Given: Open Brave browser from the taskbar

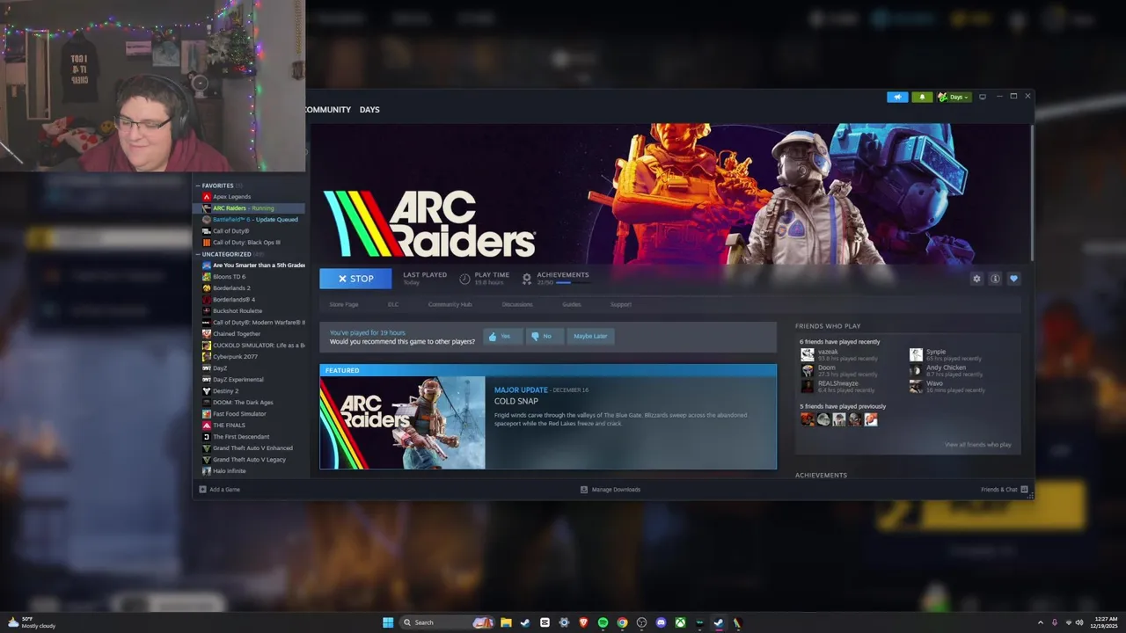Looking at the screenshot, I should (583, 622).
